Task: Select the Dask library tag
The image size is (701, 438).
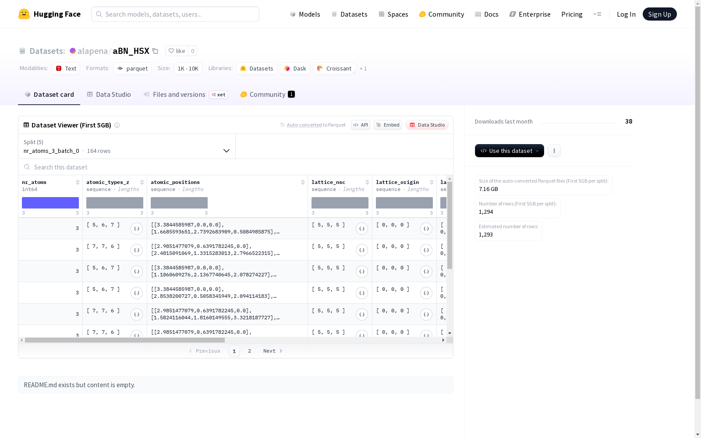Action: (x=295, y=68)
